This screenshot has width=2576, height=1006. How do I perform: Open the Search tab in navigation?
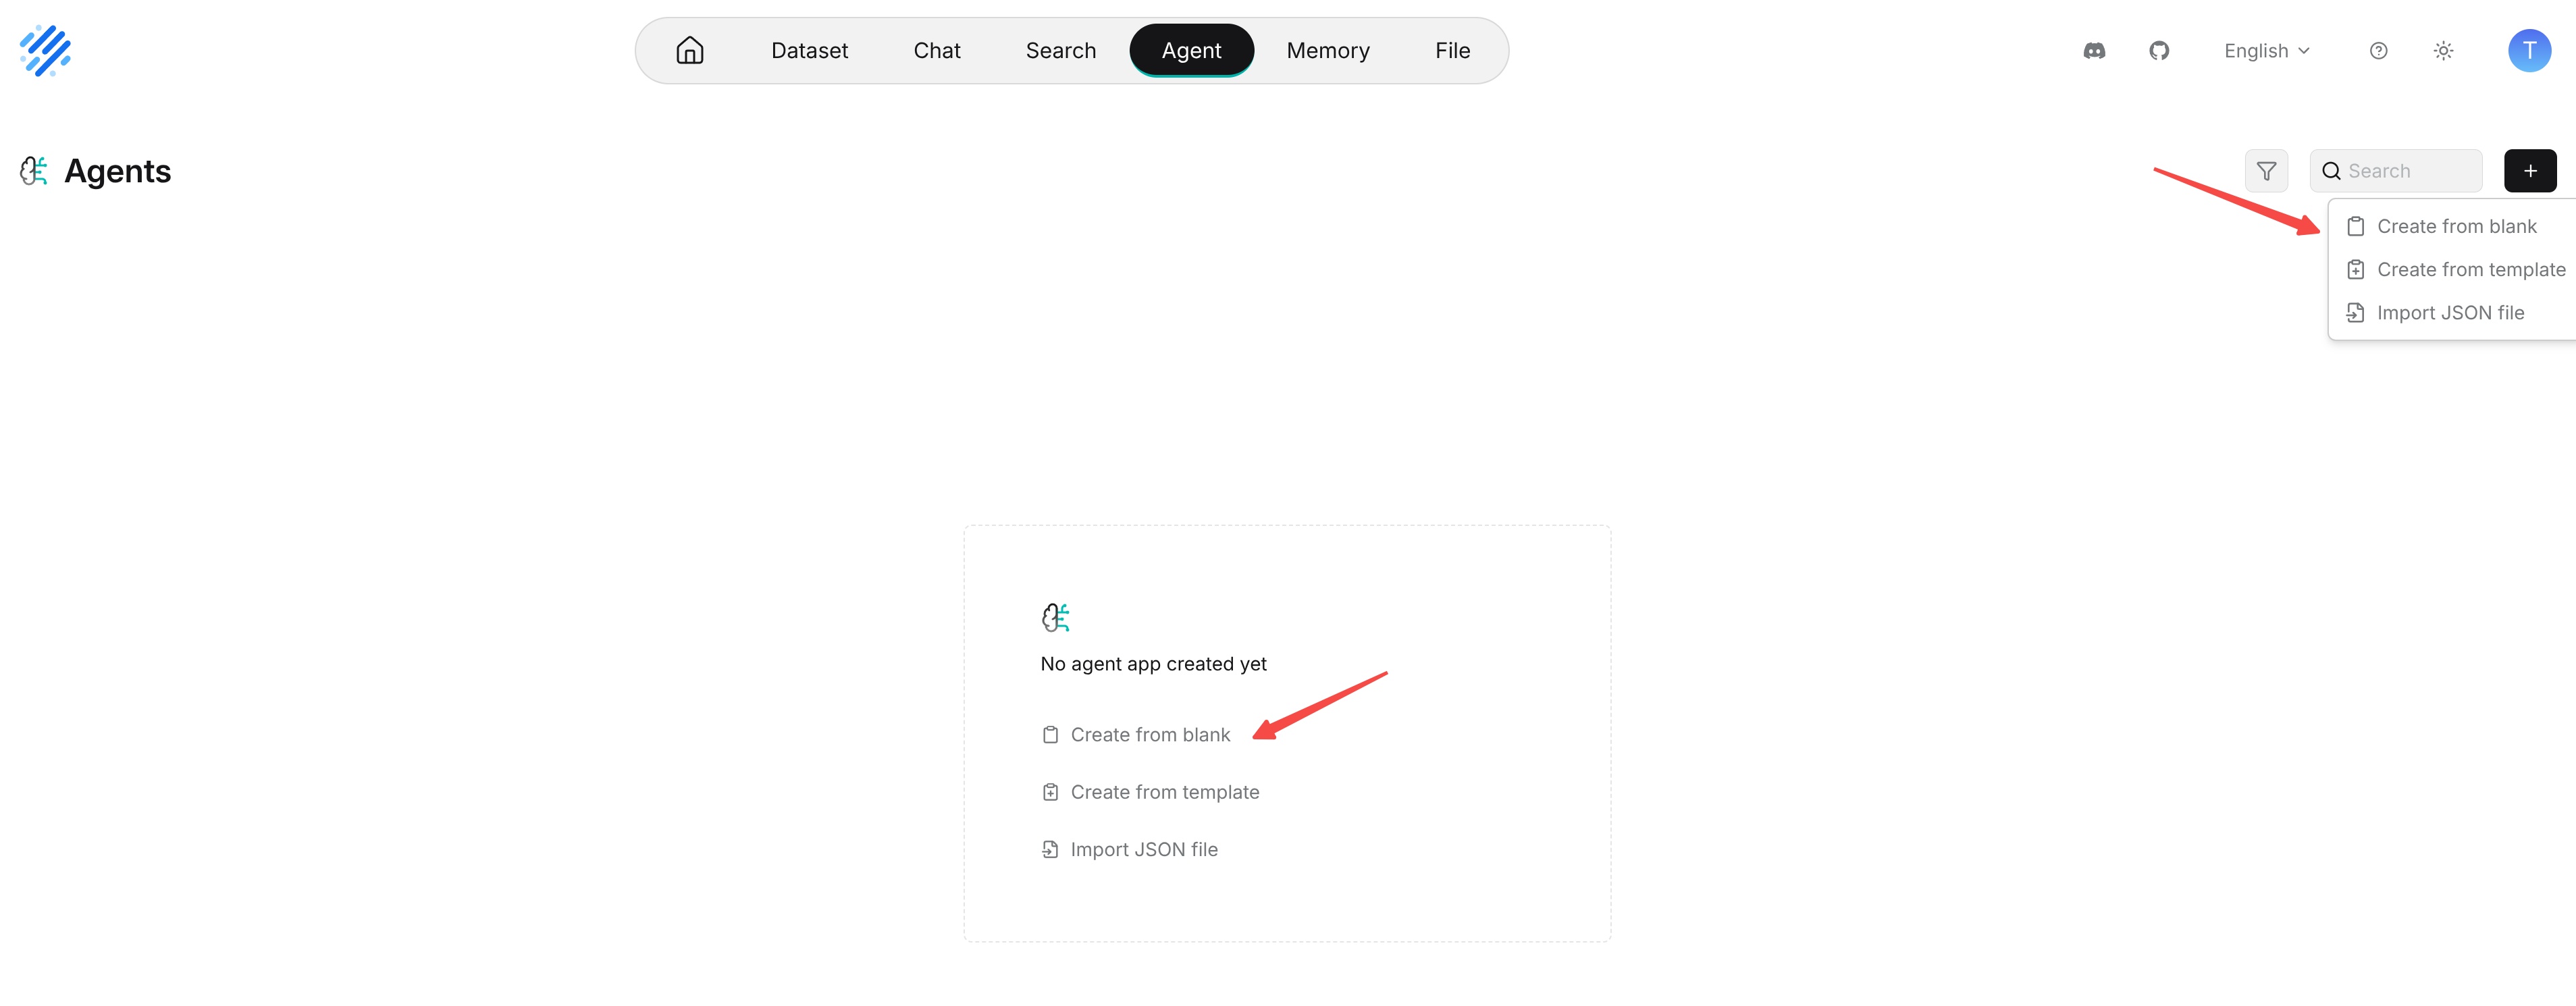[1060, 50]
